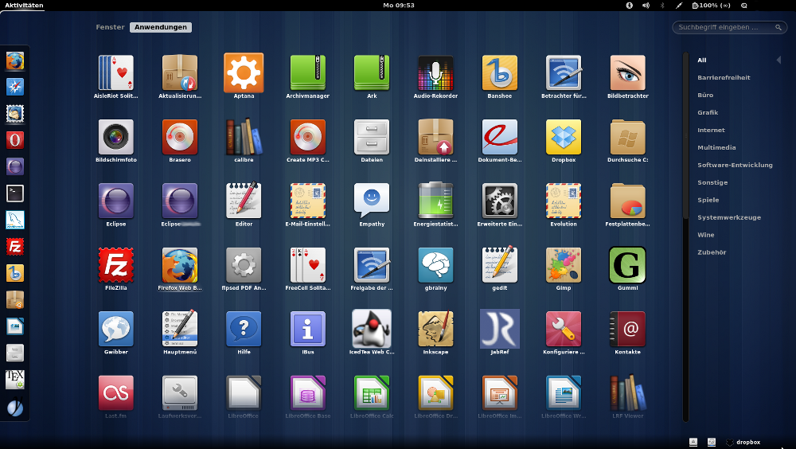Launch the Gummi LaTeX editor

pyautogui.click(x=627, y=269)
